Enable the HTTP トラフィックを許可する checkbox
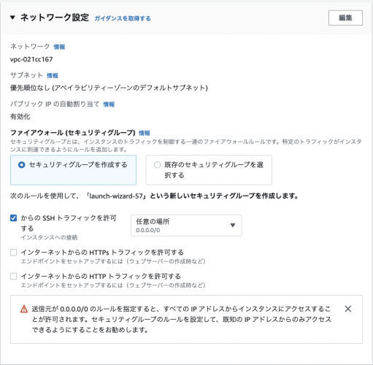Viewport: 373px width, 365px height. 13,277
